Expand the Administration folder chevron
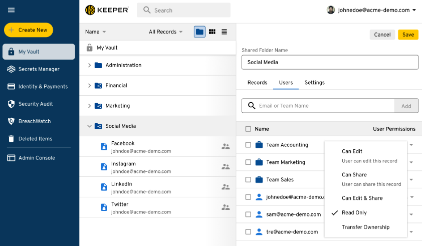This screenshot has width=422, height=246. (x=89, y=65)
